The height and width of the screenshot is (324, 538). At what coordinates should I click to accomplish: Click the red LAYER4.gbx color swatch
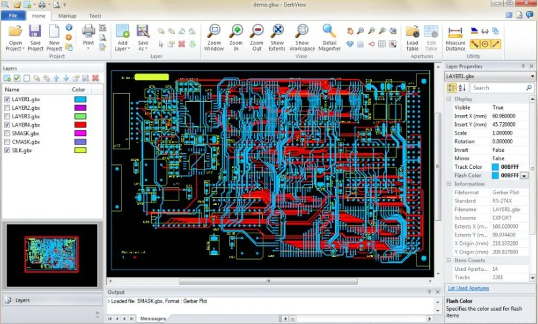tap(80, 125)
